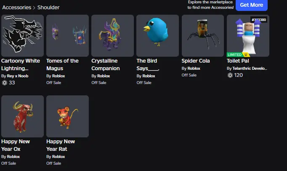
Task: Open the Spider Cola item image
Action: point(203,36)
